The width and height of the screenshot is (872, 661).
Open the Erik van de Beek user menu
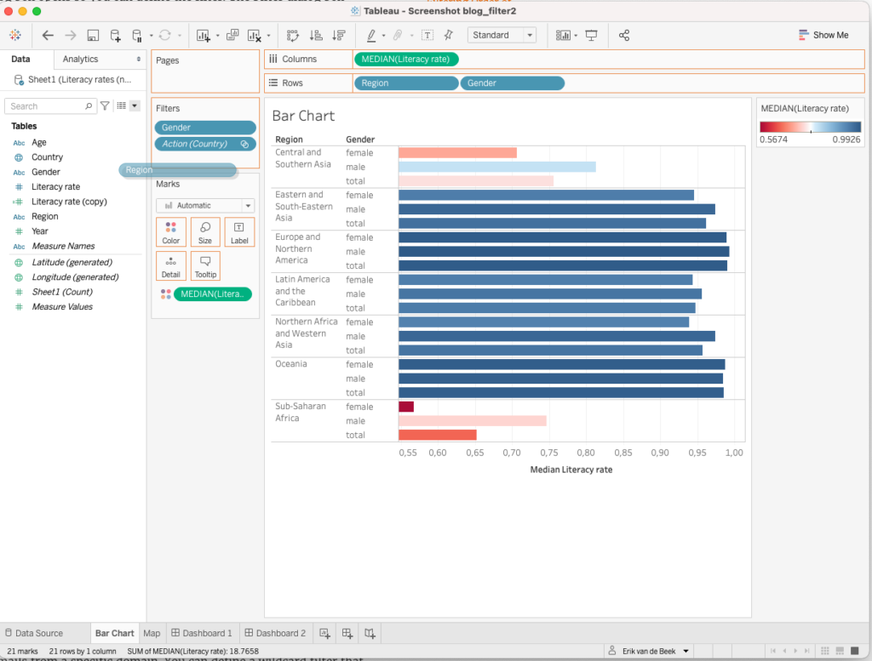(x=650, y=651)
